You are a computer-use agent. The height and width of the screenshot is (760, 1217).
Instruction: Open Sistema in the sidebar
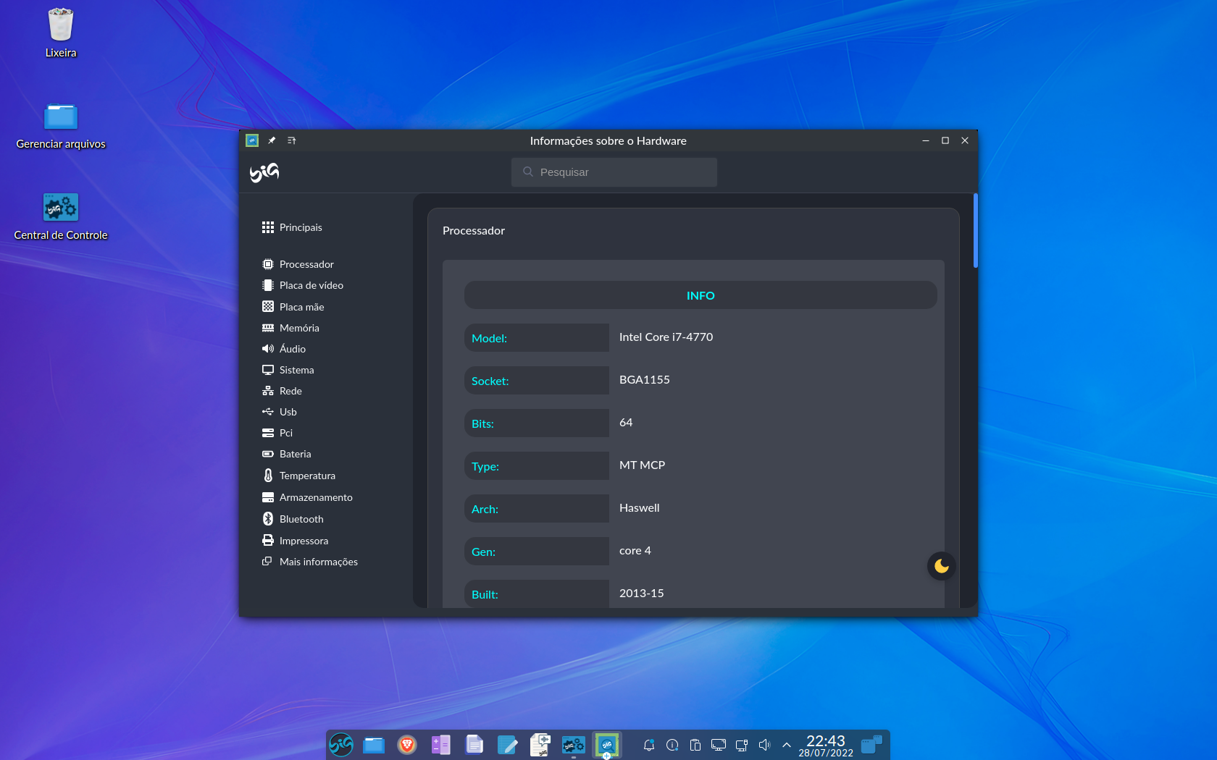[288, 370]
